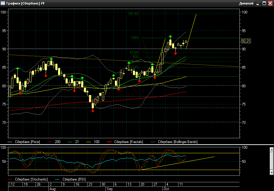The height and width of the screenshot is (191, 274).
Task: Click the 23.6% Fibonacci level label
Action: tap(134, 67)
